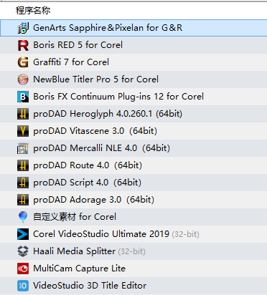Select Boris RED 5 for Corel entry

pos(133,45)
